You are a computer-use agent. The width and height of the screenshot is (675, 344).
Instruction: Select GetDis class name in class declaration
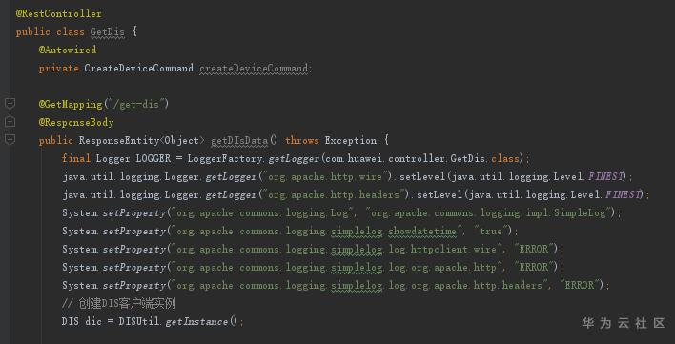pos(107,32)
